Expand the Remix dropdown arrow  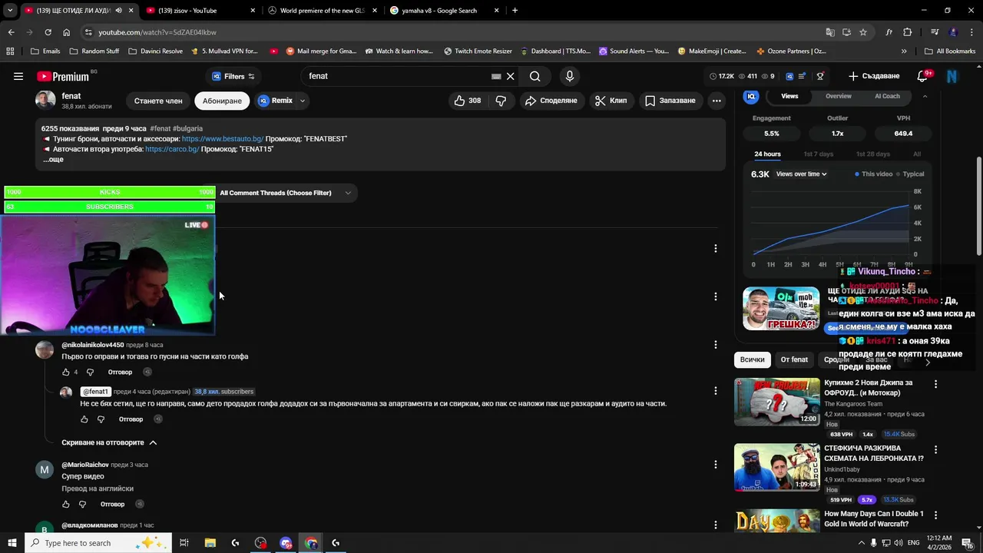point(303,101)
